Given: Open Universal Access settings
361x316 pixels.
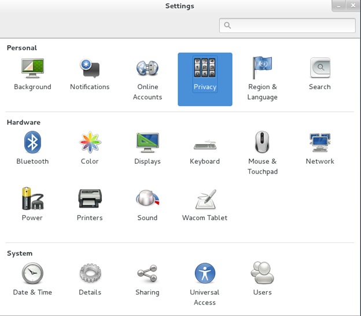Looking at the screenshot, I should [205, 273].
